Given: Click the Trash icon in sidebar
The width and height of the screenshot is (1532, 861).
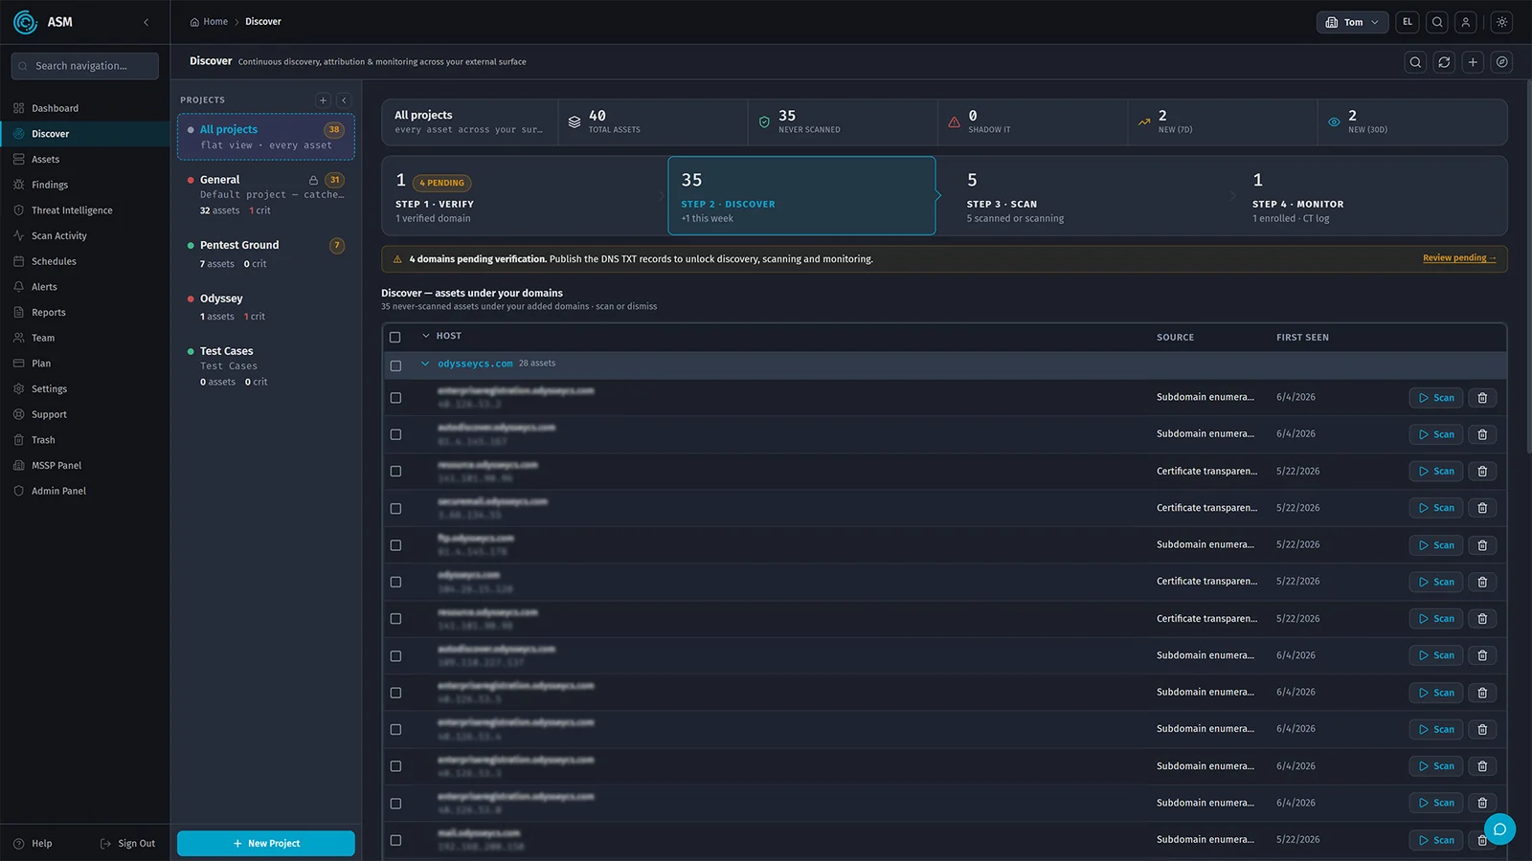Looking at the screenshot, I should [19, 440].
